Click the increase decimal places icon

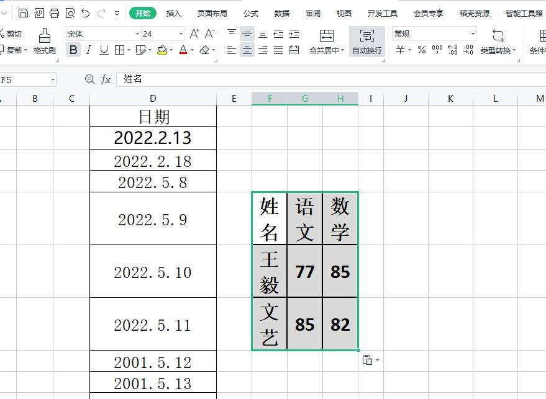coord(453,50)
